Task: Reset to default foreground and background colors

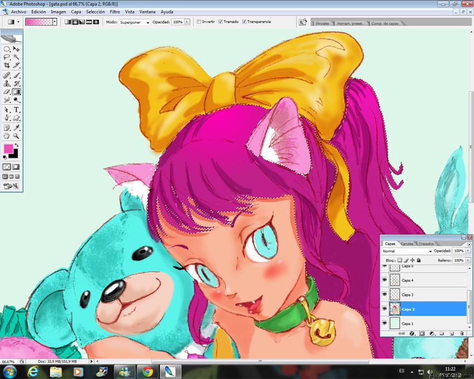Action: point(5,157)
